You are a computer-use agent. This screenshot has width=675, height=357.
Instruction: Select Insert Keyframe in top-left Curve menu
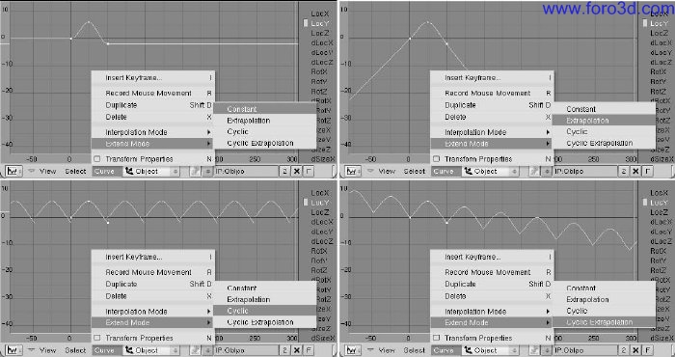point(152,78)
